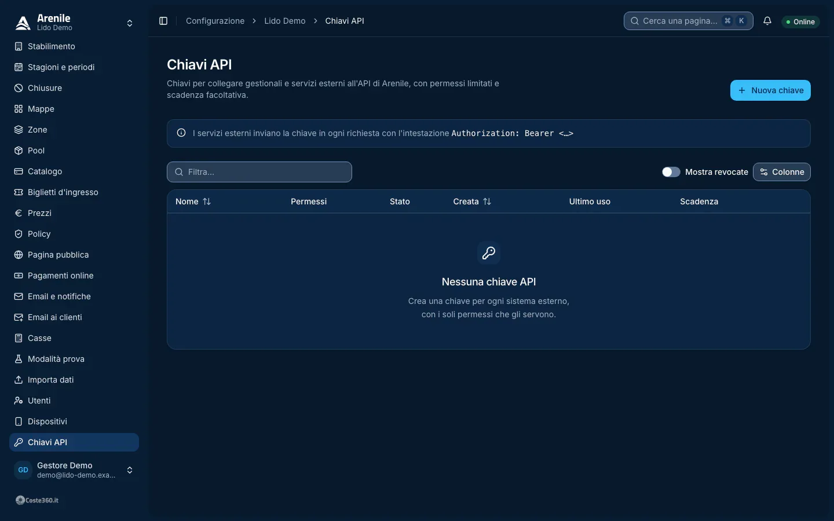
Task: Click the demo@lido-demo email text
Action: point(76,475)
